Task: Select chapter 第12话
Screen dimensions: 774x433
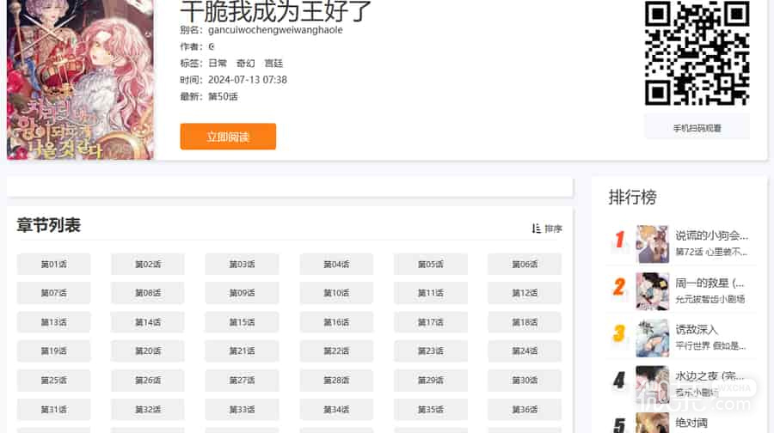Action: [x=525, y=293]
